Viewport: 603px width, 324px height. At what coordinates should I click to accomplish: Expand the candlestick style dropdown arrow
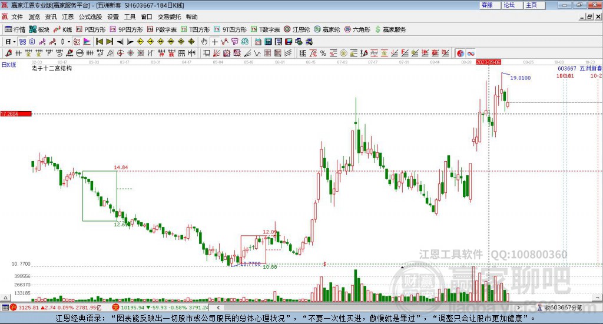pos(69,42)
